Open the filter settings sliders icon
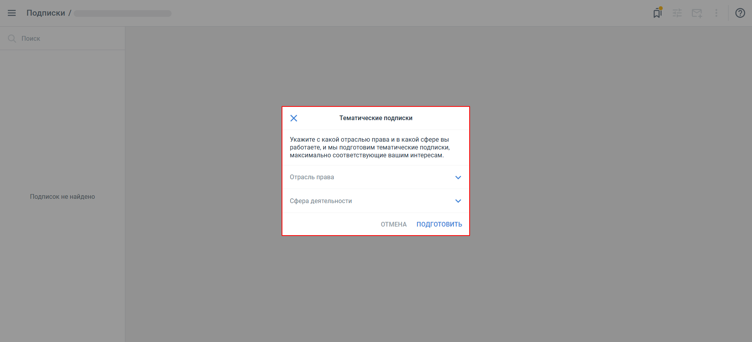Image resolution: width=752 pixels, height=342 pixels. [677, 13]
